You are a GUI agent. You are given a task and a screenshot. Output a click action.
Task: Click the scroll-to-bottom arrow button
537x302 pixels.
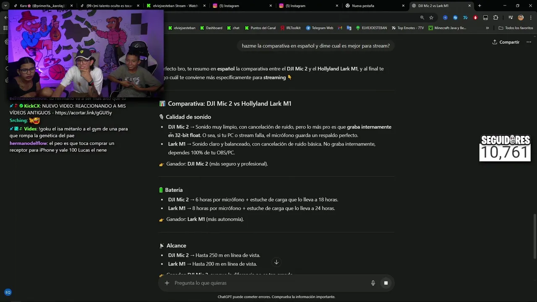[x=276, y=262]
